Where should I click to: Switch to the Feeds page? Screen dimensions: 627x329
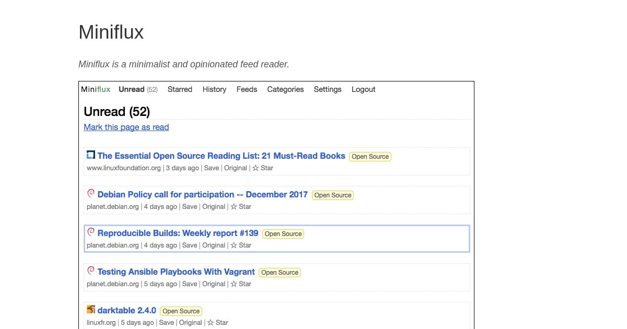[247, 89]
